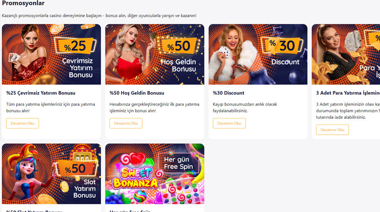380x212 pixels.
Task: Click Devamını Oku under %25 Çevrimsiz Yatırım Bonusu
Action: (22, 123)
